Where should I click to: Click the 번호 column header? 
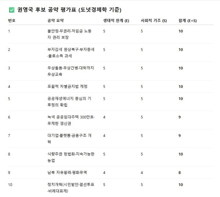pyautogui.click(x=12, y=21)
